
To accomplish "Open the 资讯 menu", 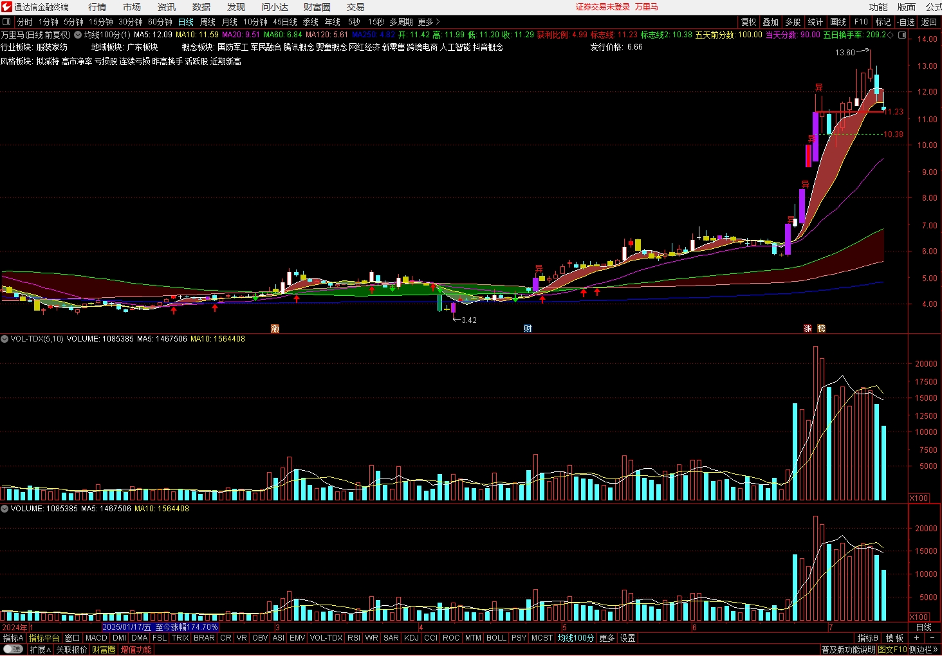I will 167,7.
